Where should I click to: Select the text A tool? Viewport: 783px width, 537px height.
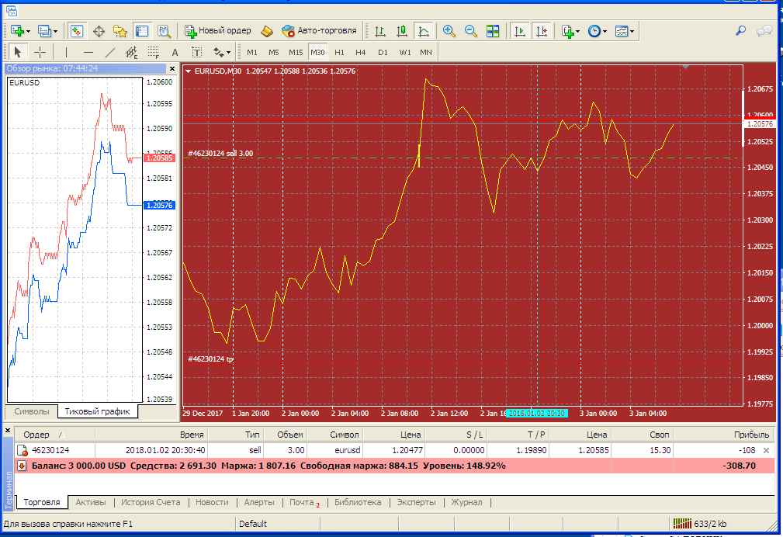(x=175, y=52)
